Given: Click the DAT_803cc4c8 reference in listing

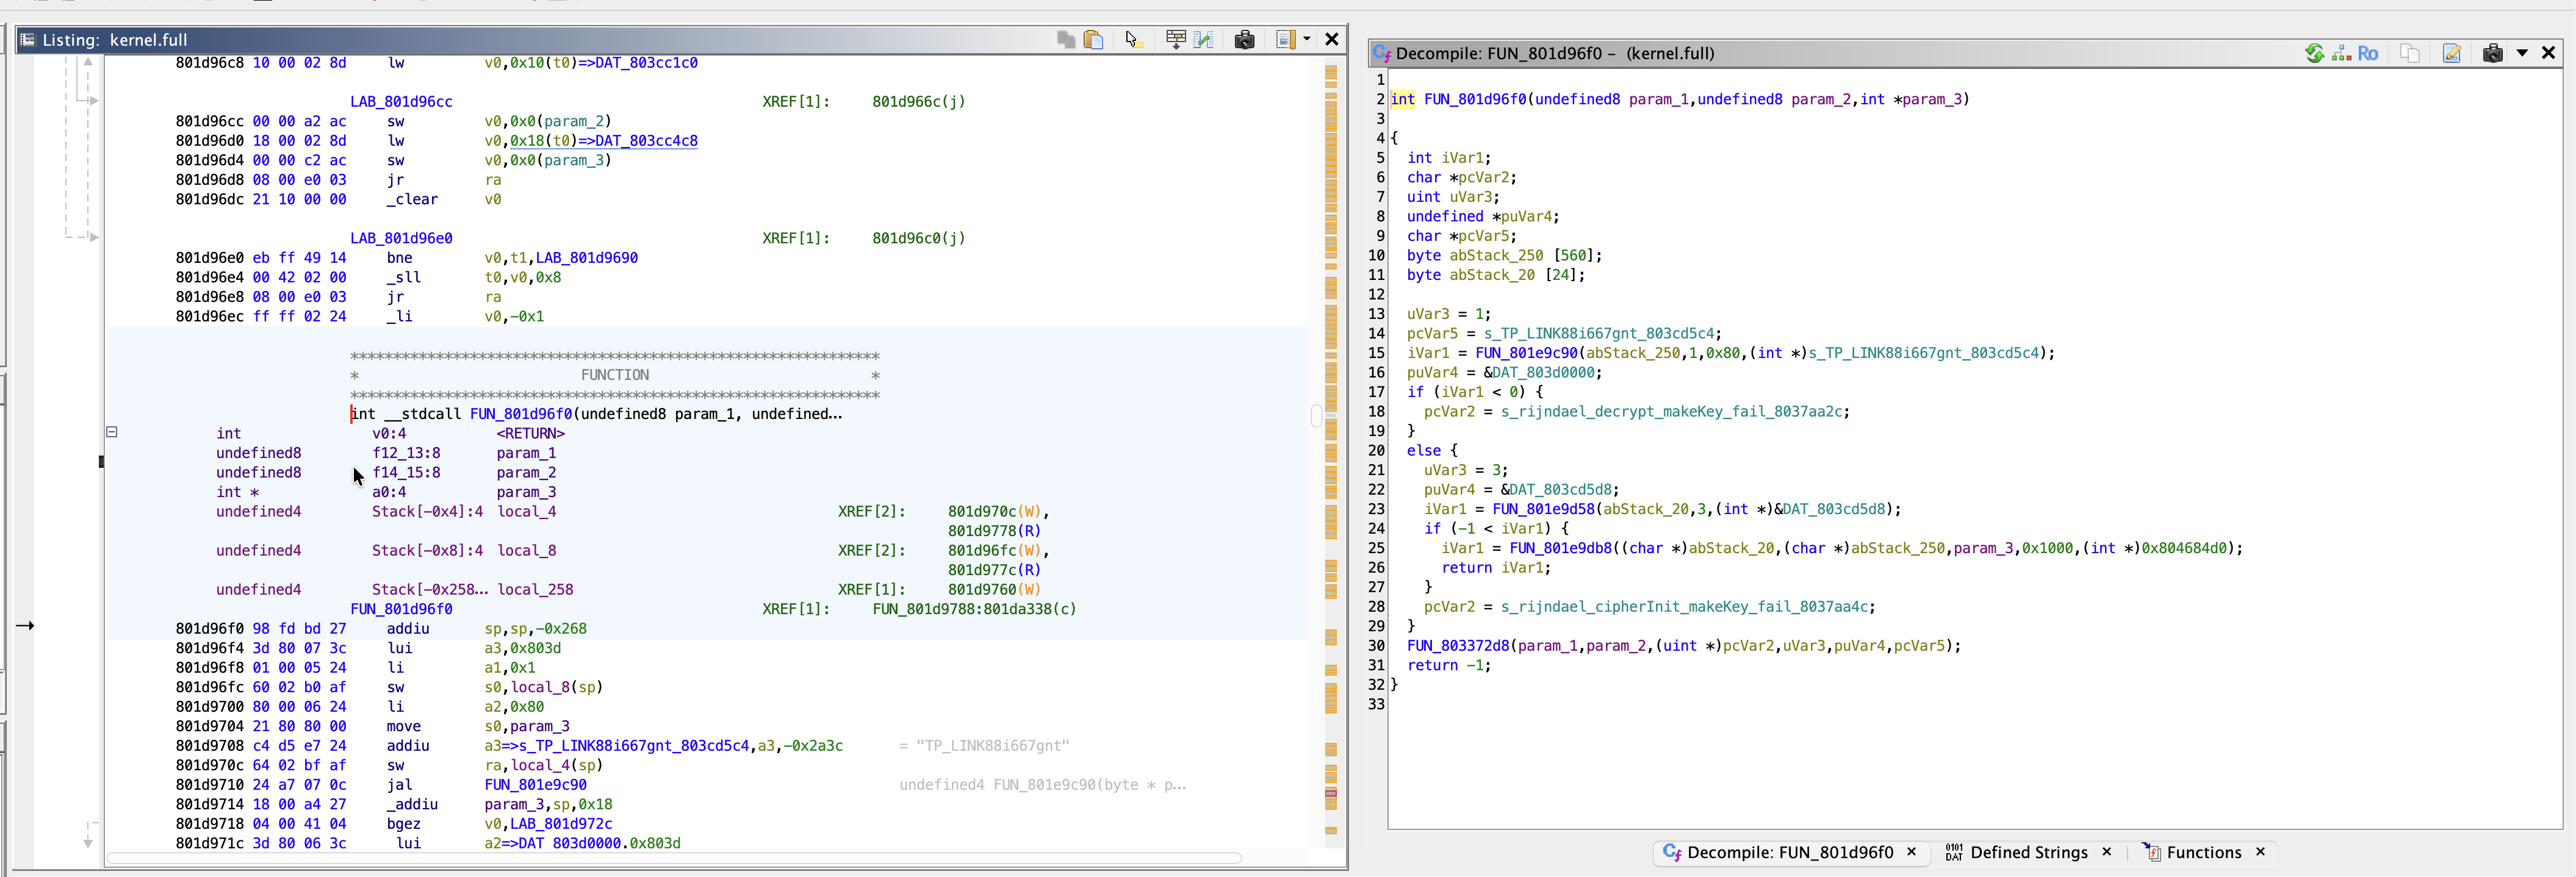Looking at the screenshot, I should (646, 141).
